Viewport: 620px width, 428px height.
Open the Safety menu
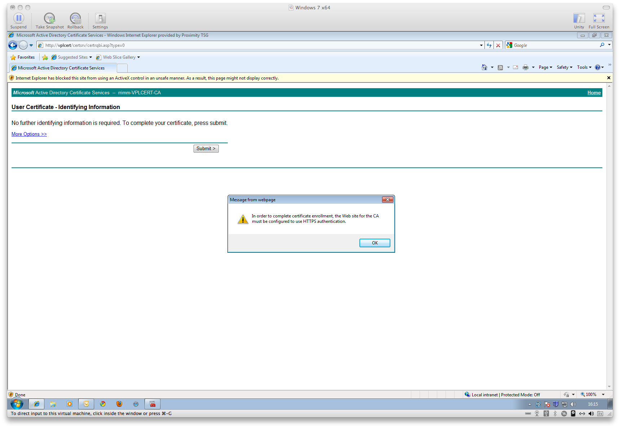(x=564, y=67)
